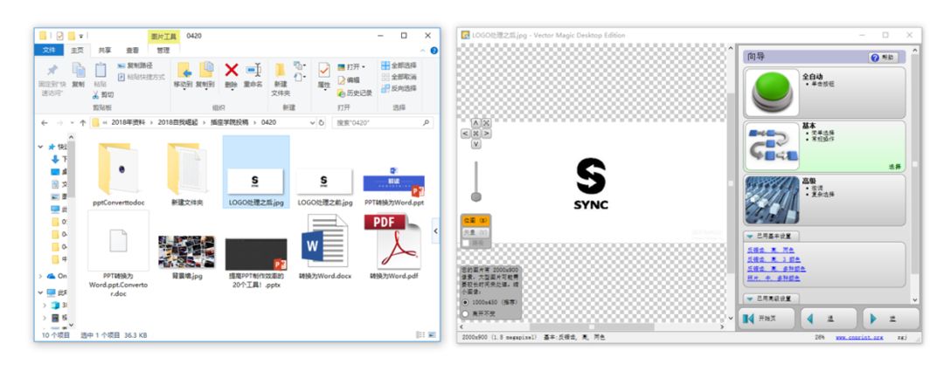Select the 1000x450 recommended radio option
The height and width of the screenshot is (385, 944).
click(465, 302)
